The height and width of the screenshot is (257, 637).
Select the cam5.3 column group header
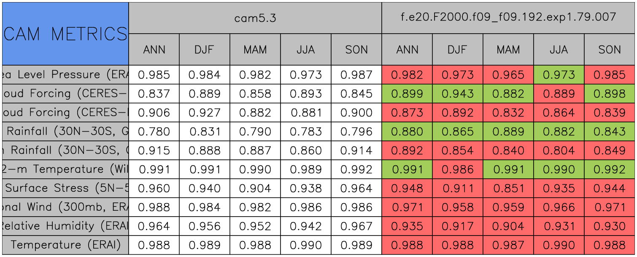255,18
